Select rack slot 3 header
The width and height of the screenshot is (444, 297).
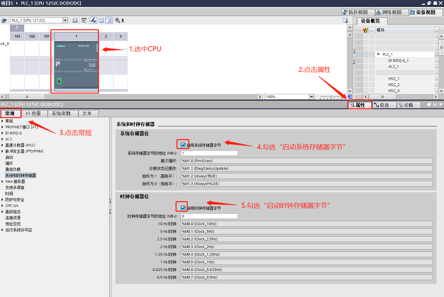tap(121, 36)
